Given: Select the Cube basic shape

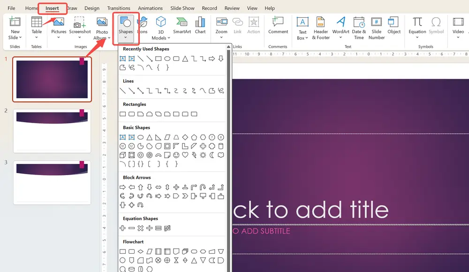Looking at the screenshot, I should [x=122, y=155].
